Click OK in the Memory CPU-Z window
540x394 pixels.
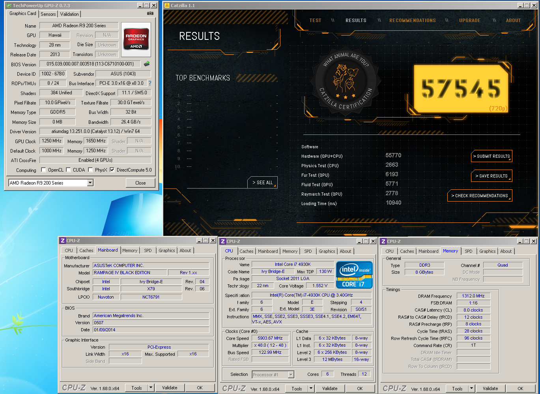[x=520, y=388]
